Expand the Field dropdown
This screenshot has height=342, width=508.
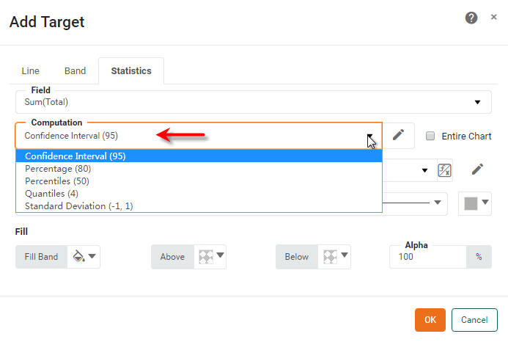pyautogui.click(x=477, y=103)
